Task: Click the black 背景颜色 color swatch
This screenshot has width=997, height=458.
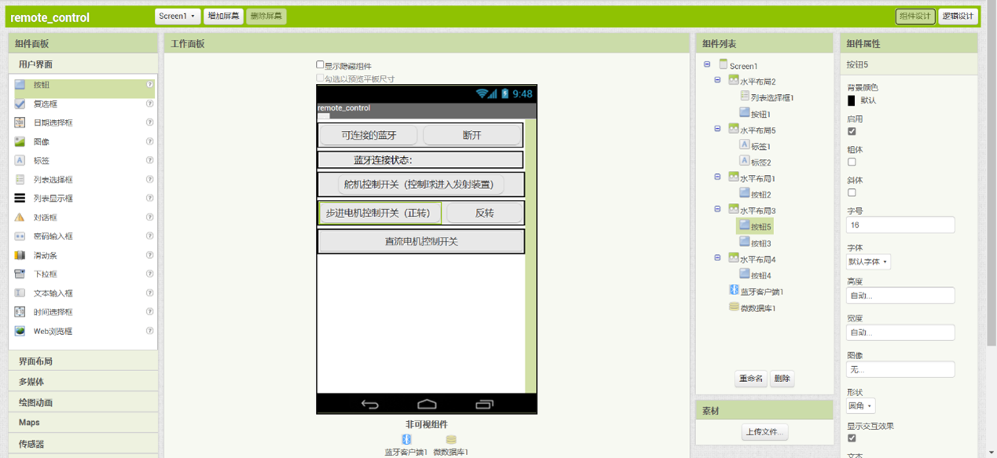Action: tap(851, 100)
